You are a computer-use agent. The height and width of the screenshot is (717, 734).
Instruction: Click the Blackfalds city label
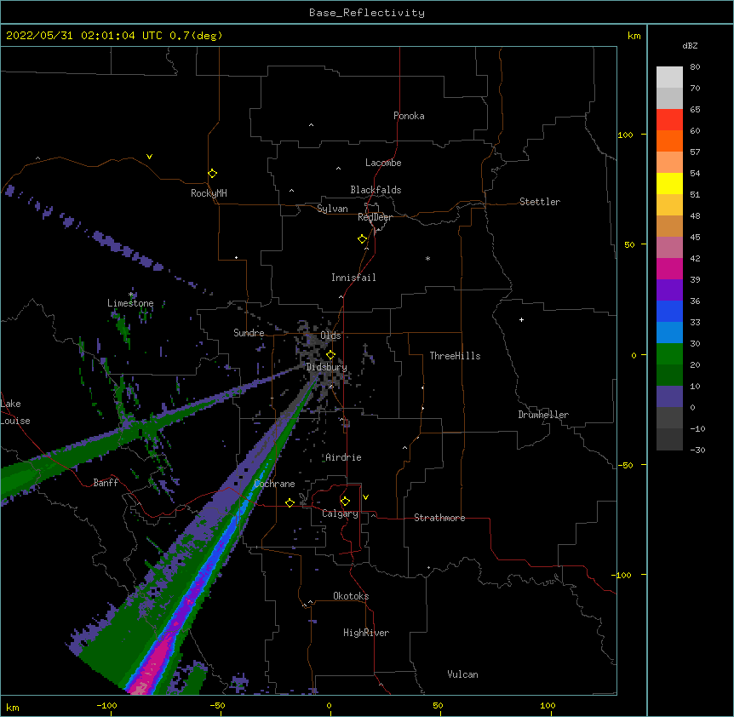(x=376, y=190)
